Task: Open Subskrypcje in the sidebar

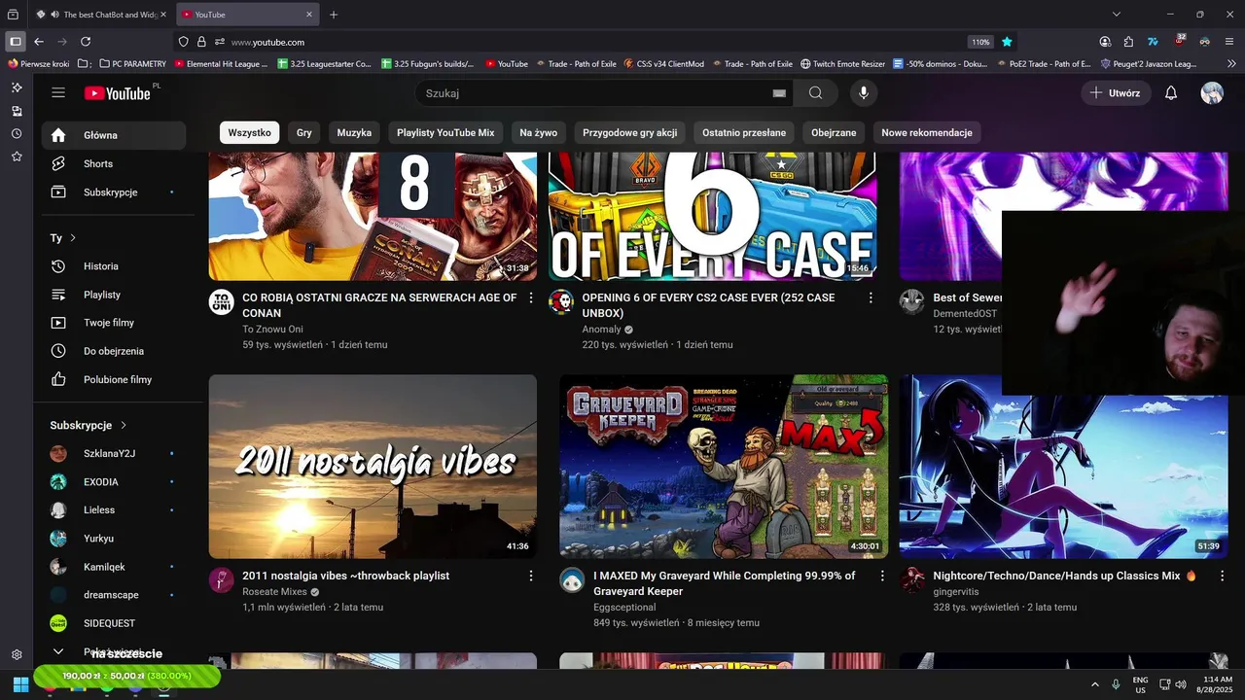Action: [114, 192]
